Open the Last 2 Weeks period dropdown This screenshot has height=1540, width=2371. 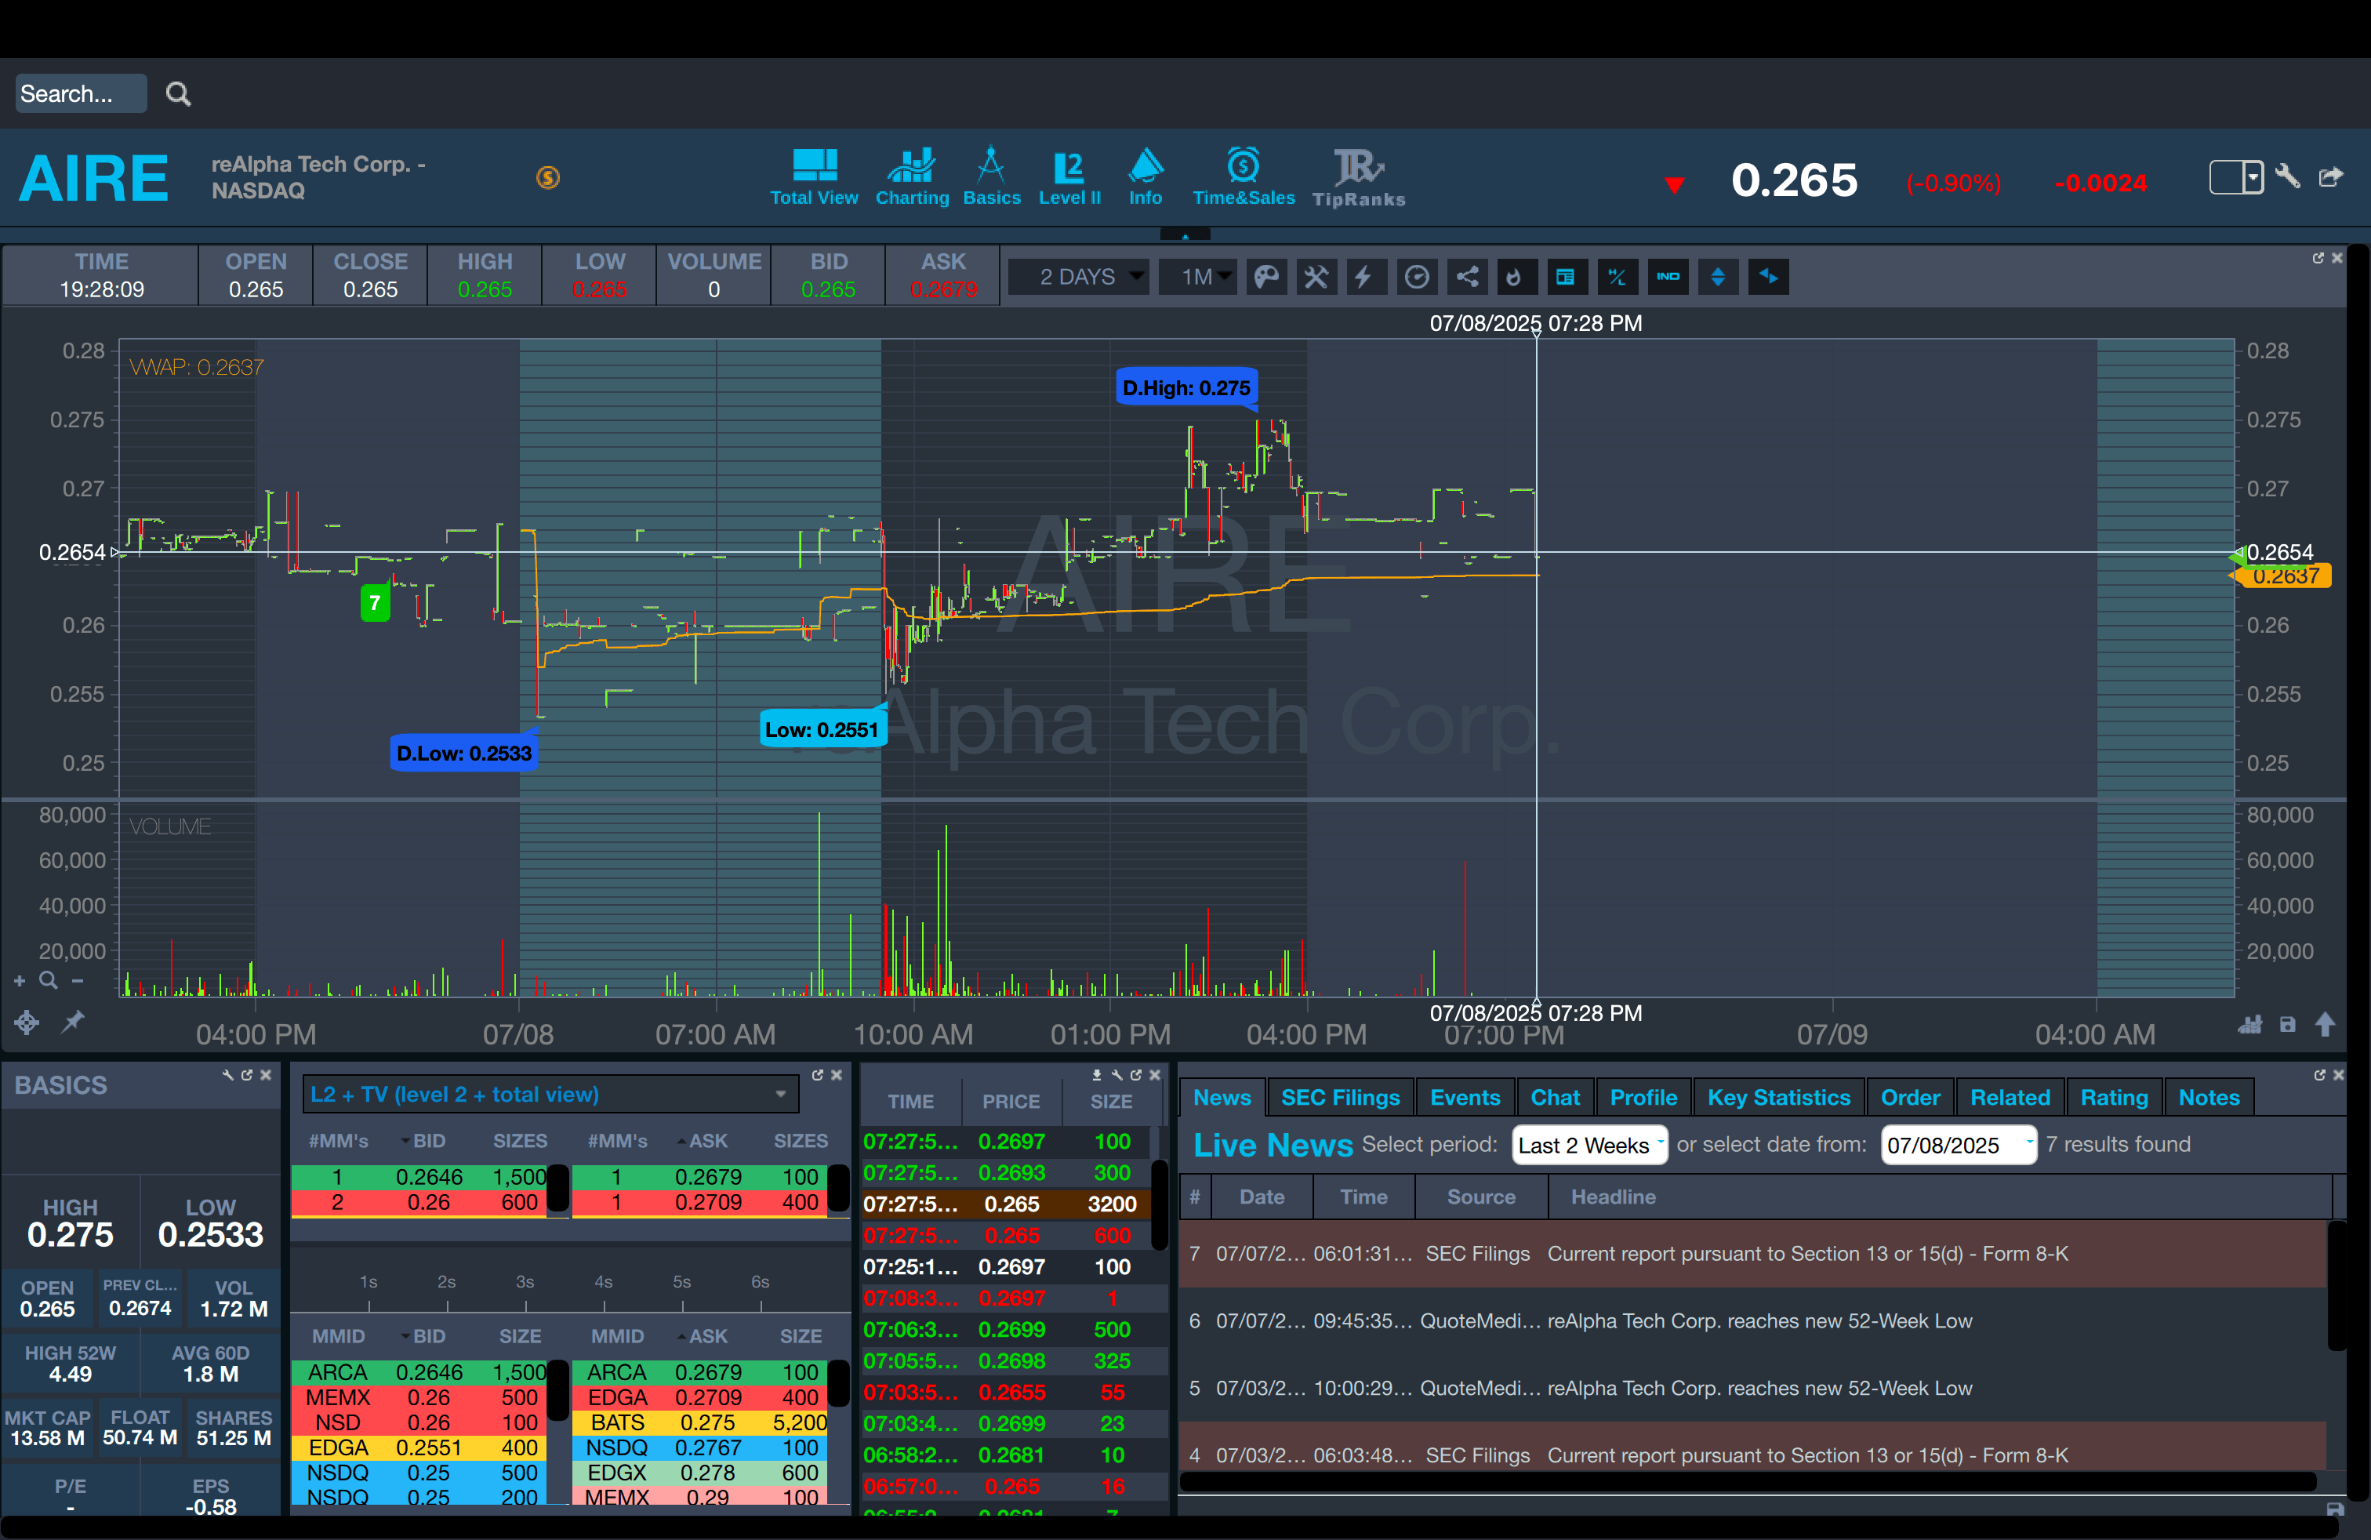(1589, 1145)
